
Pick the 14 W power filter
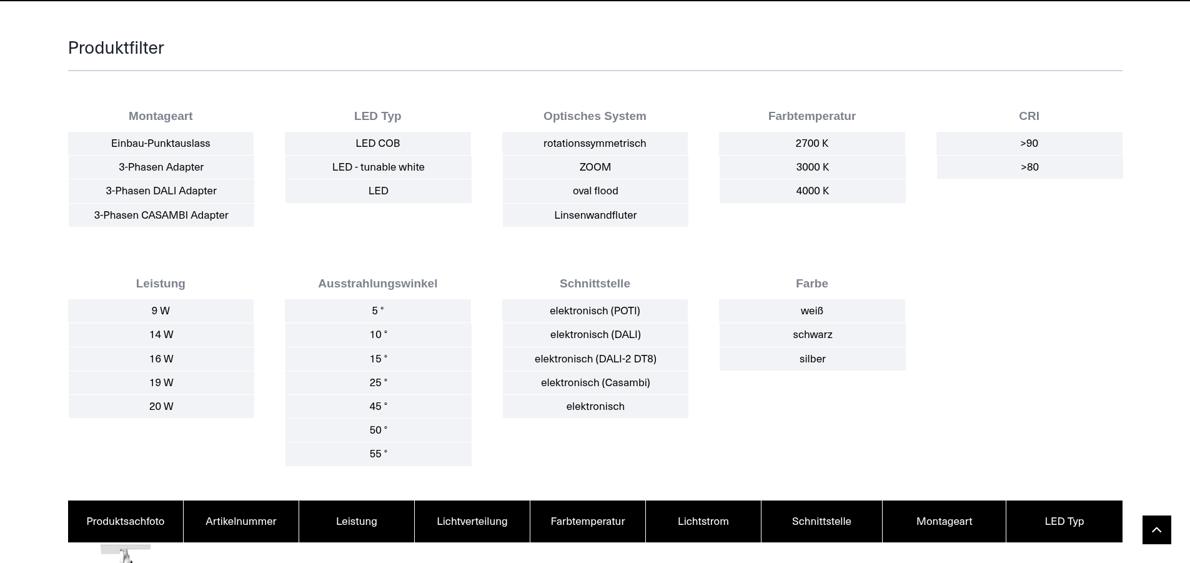[x=161, y=335]
